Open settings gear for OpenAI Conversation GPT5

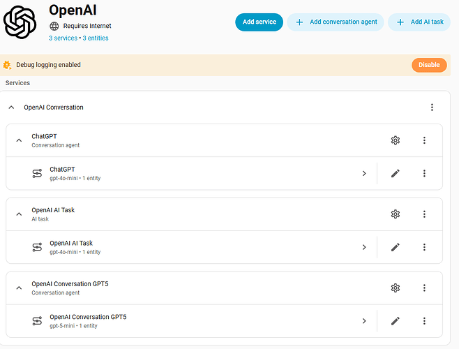[x=396, y=288]
